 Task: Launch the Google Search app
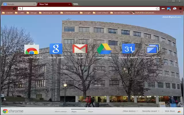pyautogui.click(x=56, y=49)
